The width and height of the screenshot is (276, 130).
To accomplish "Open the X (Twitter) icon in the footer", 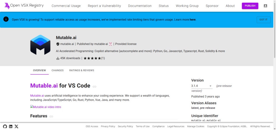I will 16,126.
